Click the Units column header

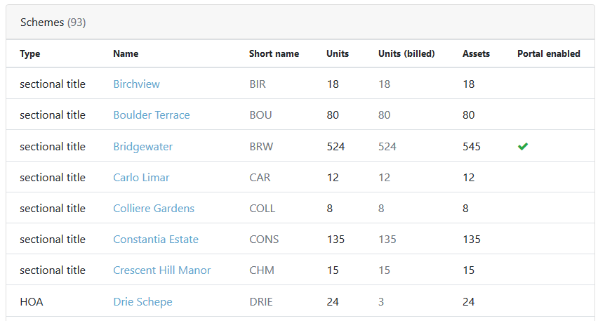[338, 54]
